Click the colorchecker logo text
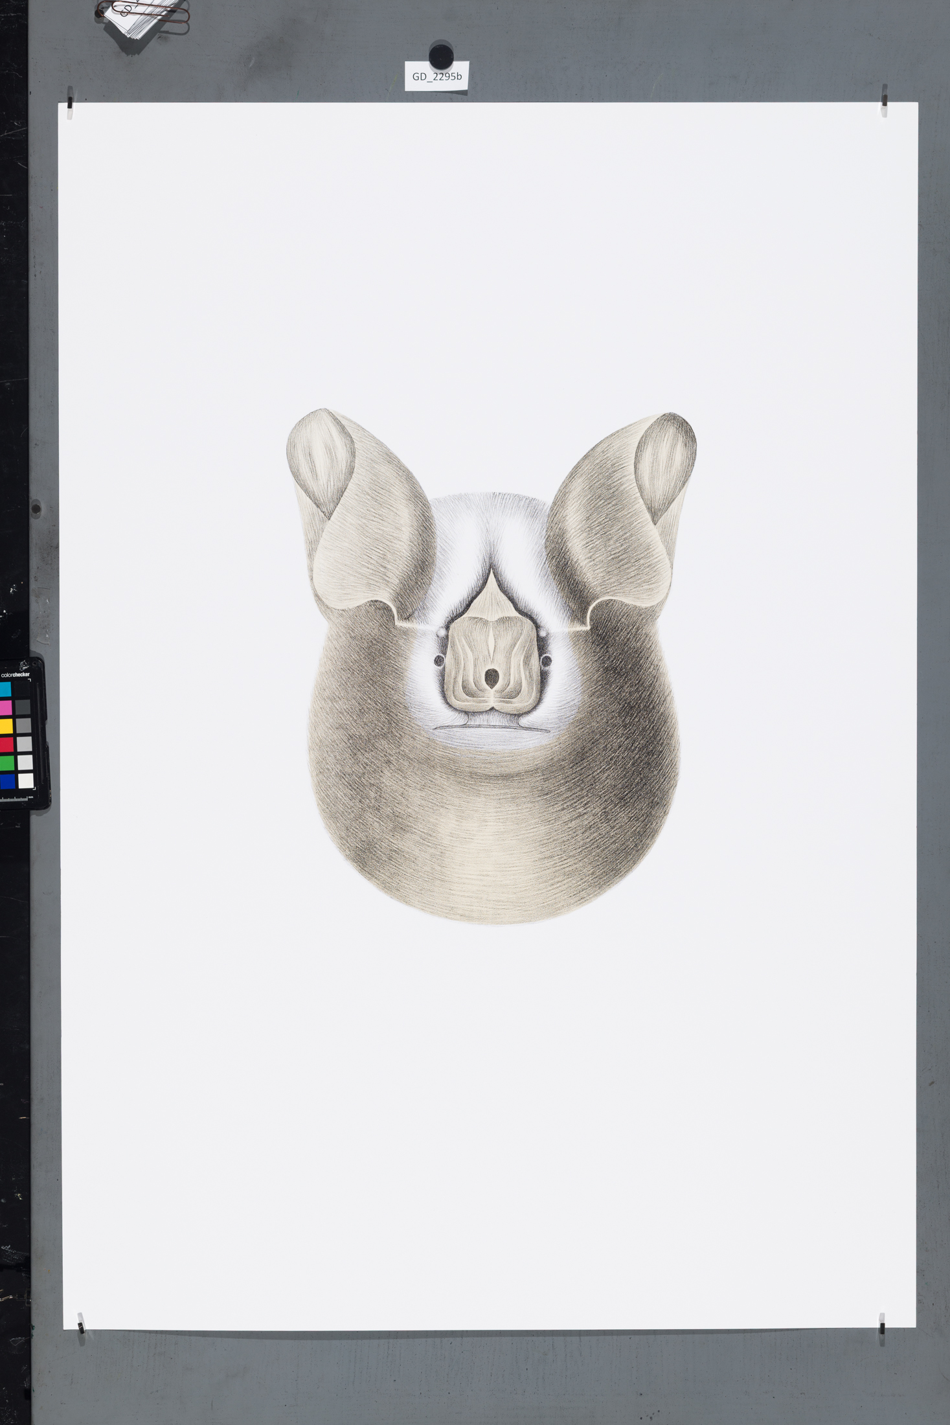 click(15, 674)
